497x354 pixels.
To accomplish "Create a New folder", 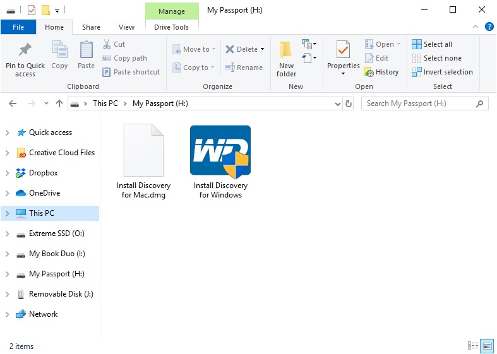I will tap(286, 59).
